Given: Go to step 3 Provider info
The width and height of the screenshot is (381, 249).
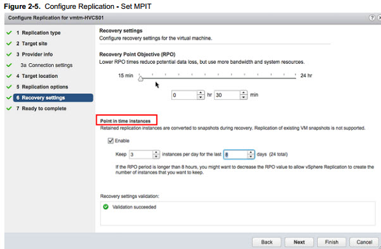Looking at the screenshot, I should tap(34, 54).
